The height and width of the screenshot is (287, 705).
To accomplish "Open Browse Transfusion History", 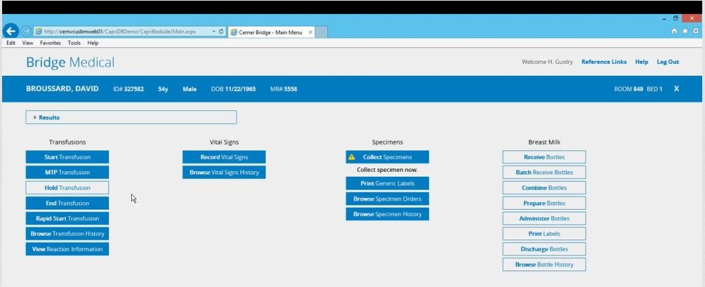I will coord(67,234).
